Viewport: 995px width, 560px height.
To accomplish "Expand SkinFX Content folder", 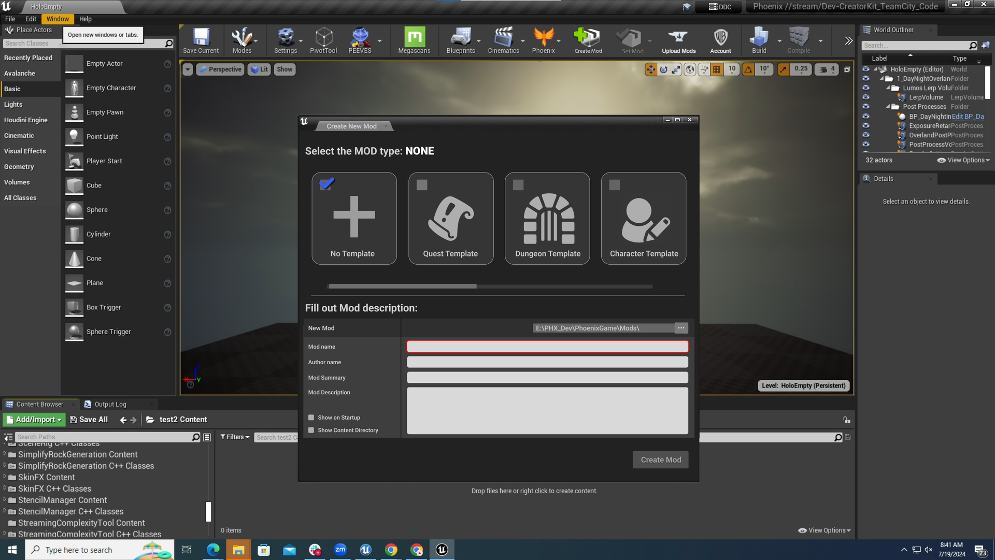I will pos(5,477).
